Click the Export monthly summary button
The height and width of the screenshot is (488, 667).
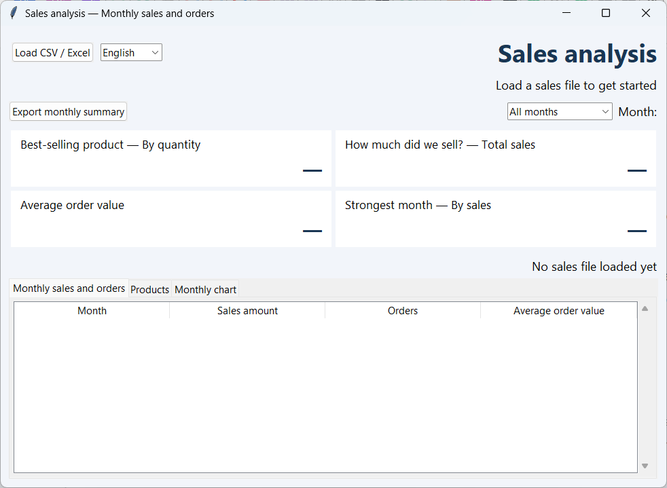(68, 112)
